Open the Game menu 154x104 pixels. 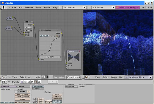coord(38,7)
